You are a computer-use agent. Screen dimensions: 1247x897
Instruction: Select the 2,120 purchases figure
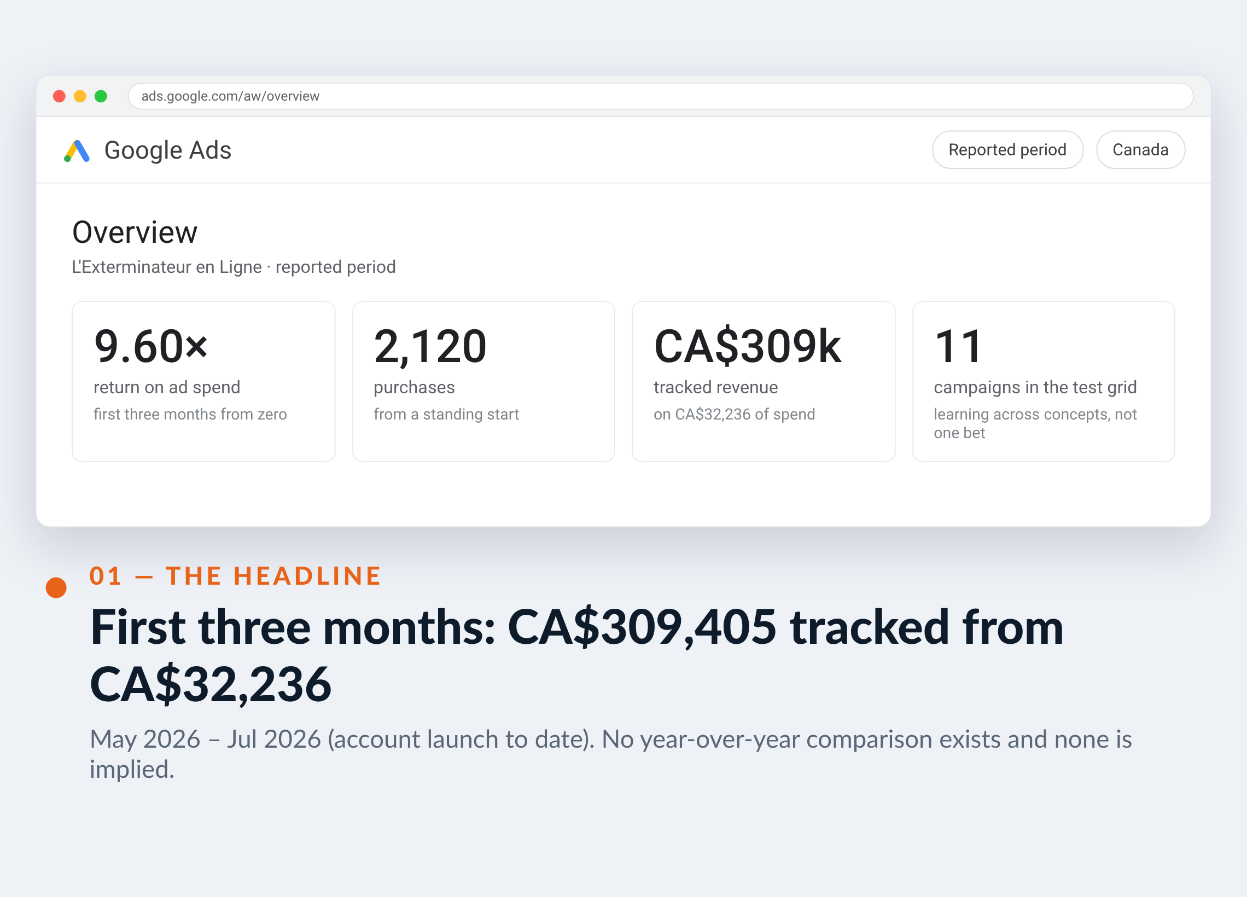tap(430, 346)
